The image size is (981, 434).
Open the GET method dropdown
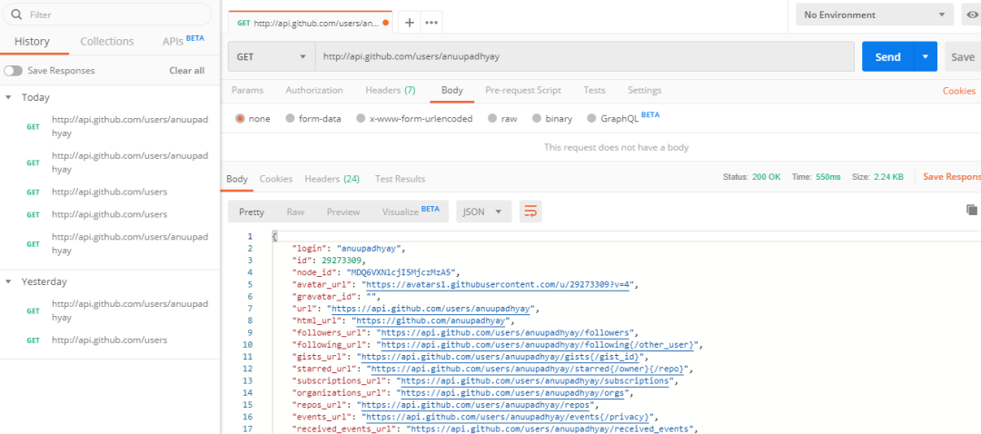271,56
